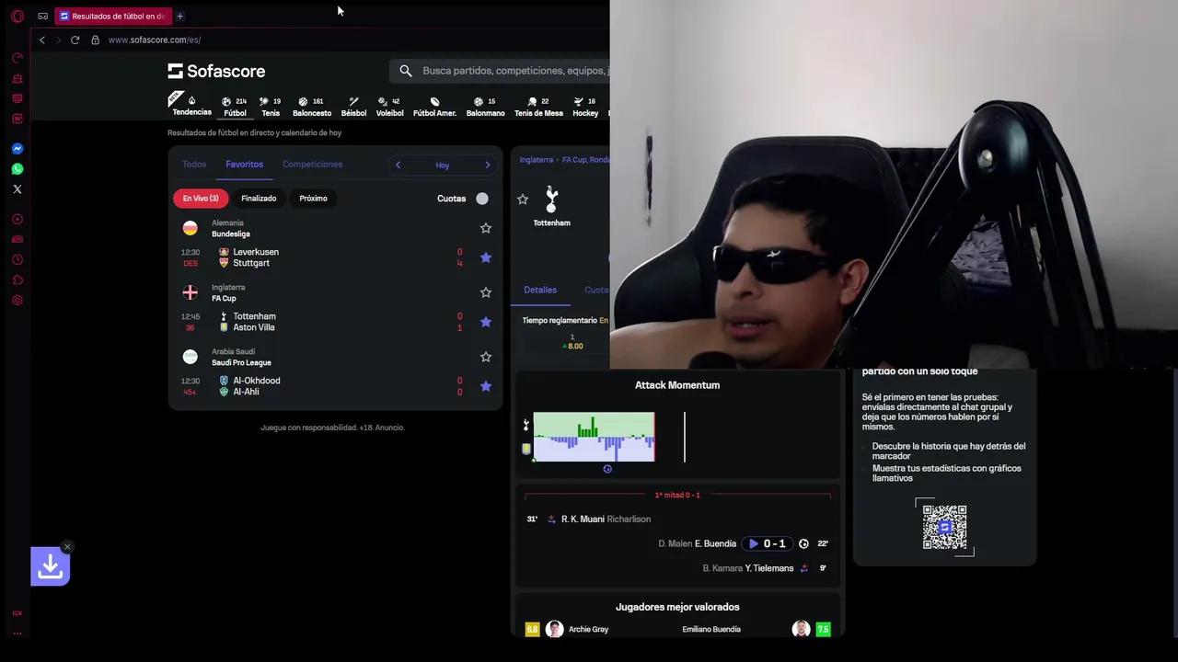Open the Al-Okhdood vs Al-Ahli match row

[336, 386]
